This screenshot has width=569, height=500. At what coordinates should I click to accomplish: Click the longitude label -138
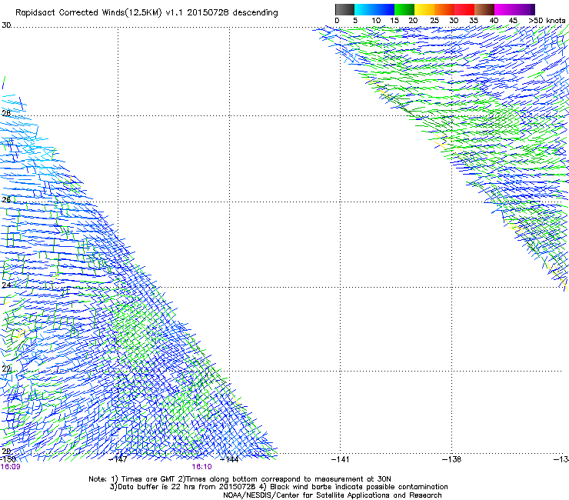(452, 459)
